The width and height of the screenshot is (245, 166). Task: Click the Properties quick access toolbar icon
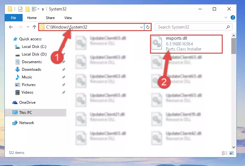tap(20, 9)
